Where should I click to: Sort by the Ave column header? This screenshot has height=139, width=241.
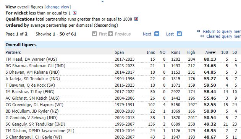(210, 52)
